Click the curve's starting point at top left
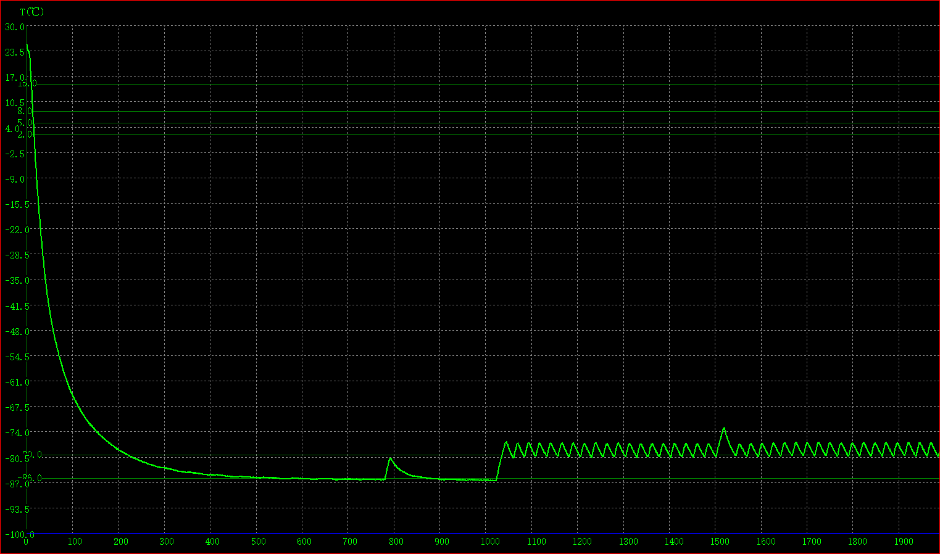Viewport: 940px width, 554px height. point(27,44)
